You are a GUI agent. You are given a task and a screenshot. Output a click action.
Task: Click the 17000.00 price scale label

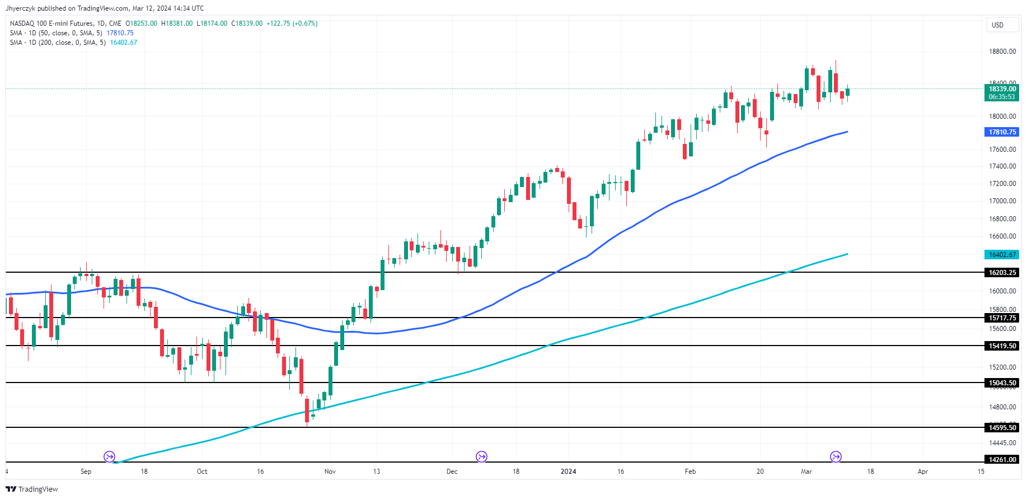(x=1002, y=201)
